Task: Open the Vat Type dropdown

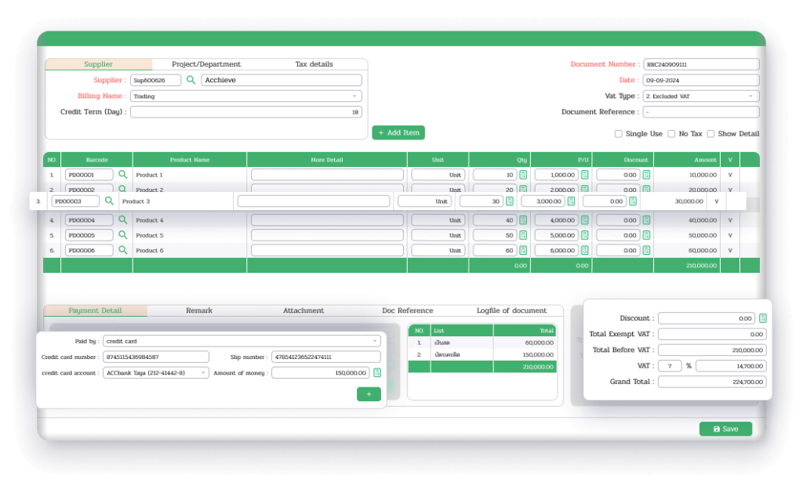Action: (x=700, y=96)
